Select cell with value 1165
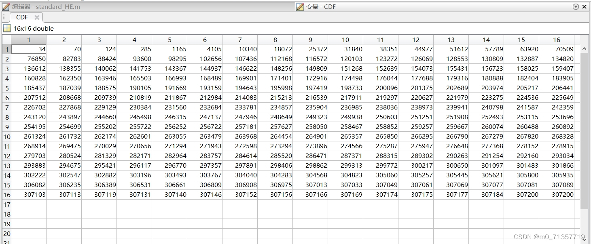The width and height of the screenshot is (591, 244). 169,49
